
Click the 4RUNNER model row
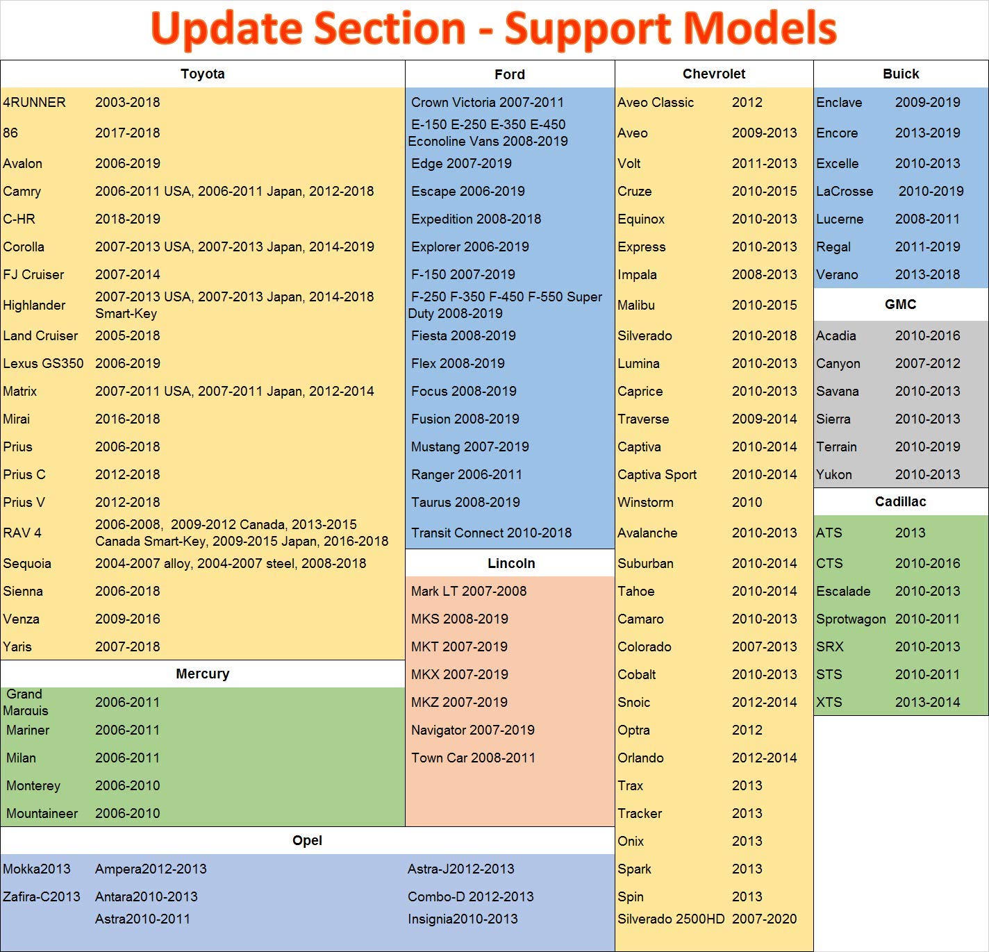[x=34, y=102]
